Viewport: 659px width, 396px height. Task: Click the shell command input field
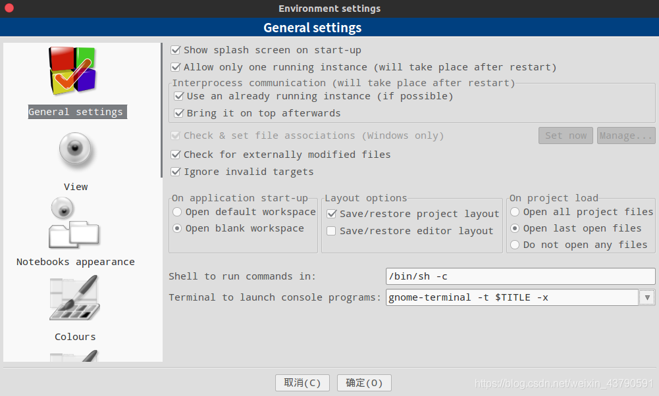pyautogui.click(x=520, y=276)
